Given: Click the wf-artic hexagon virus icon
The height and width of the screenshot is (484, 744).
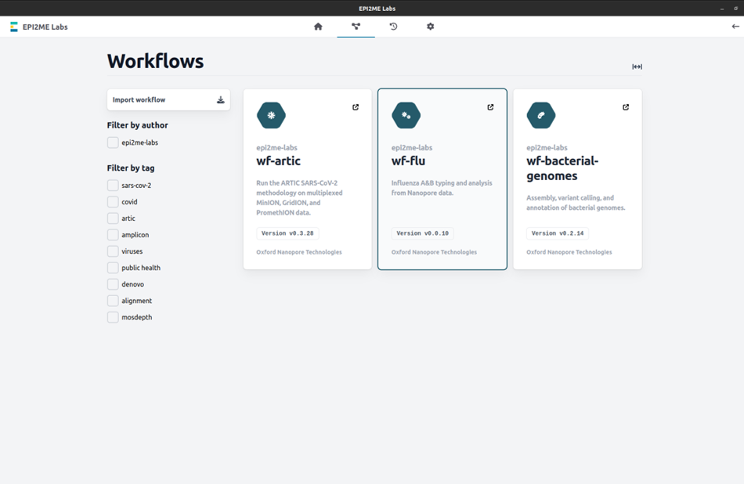Looking at the screenshot, I should point(272,115).
